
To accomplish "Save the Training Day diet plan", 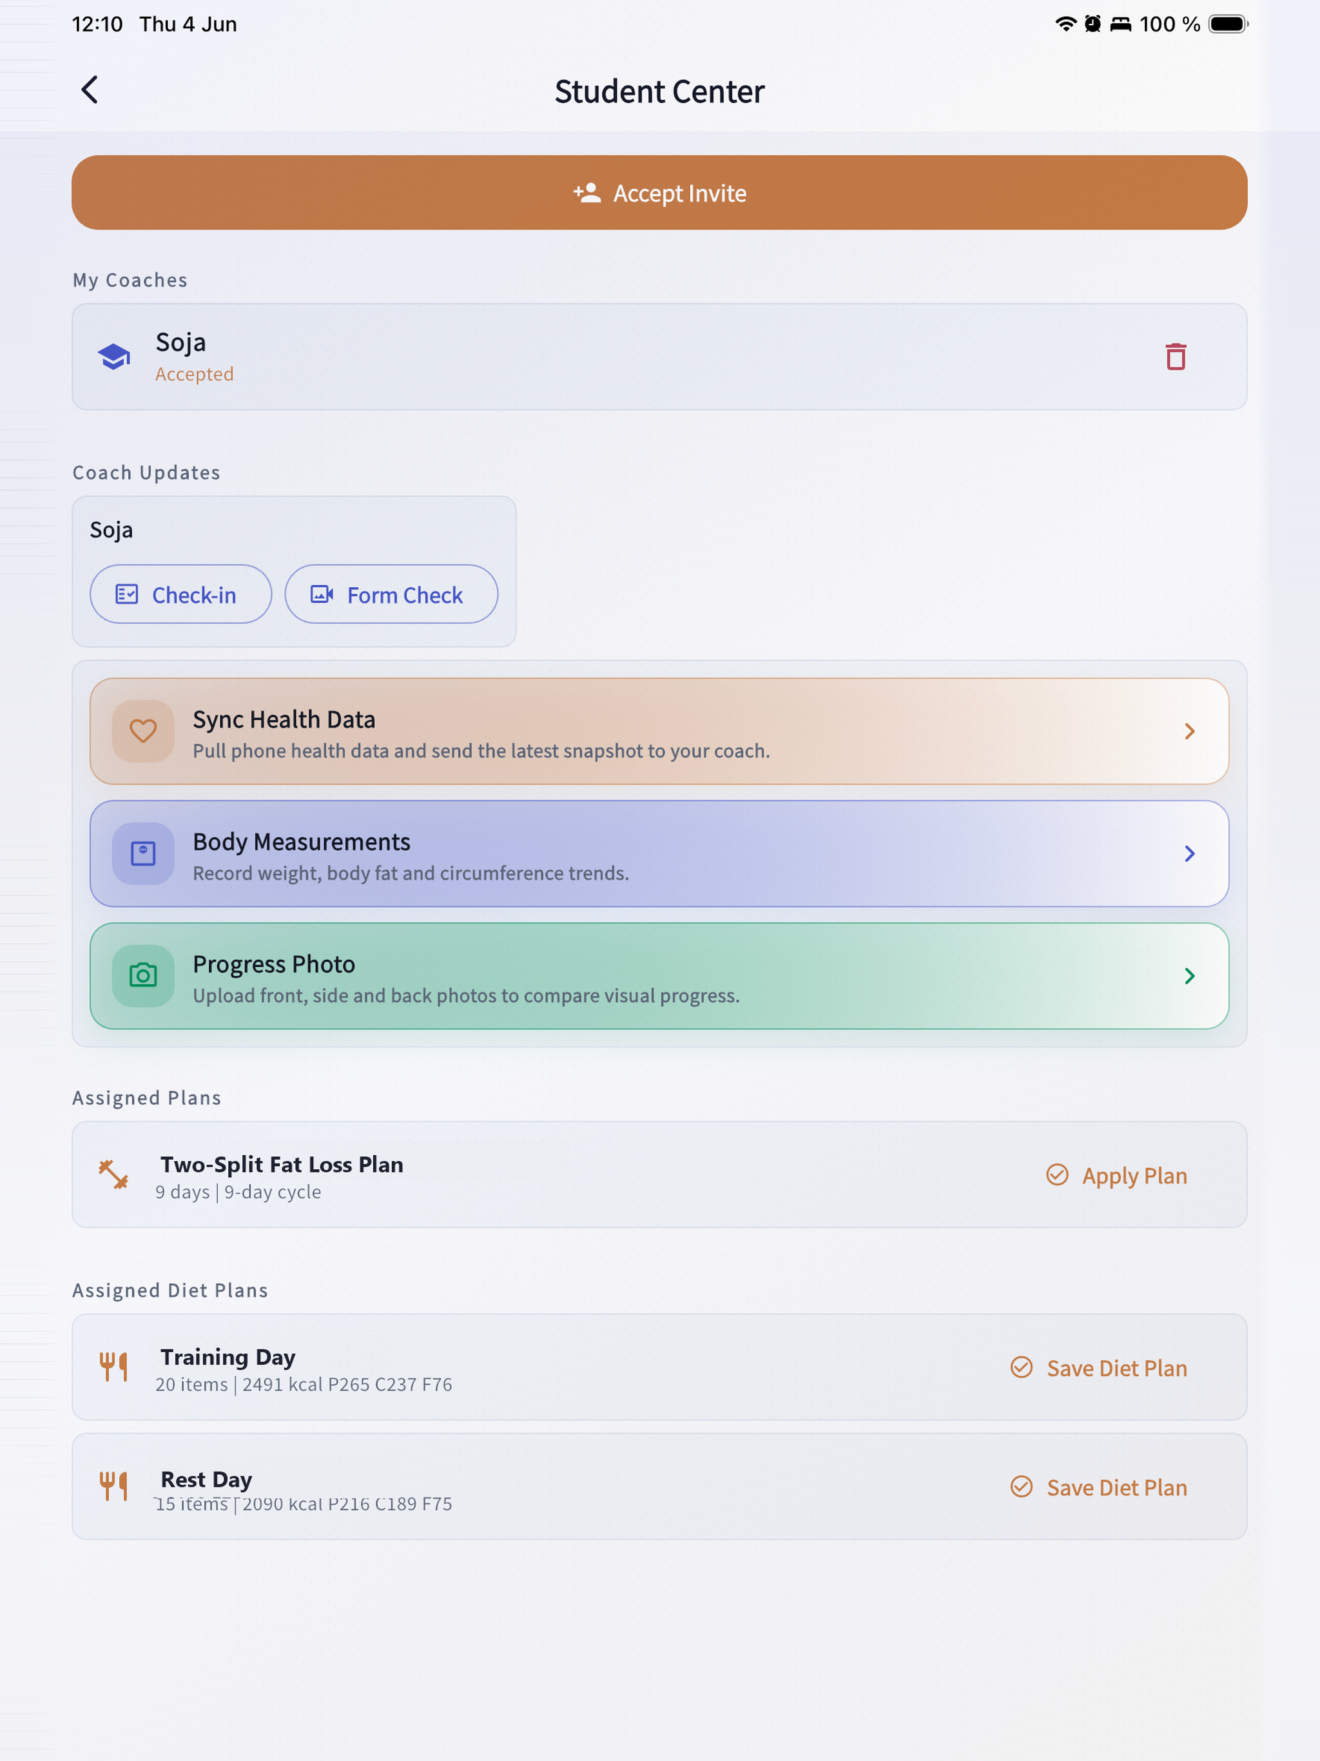I will pyautogui.click(x=1099, y=1368).
